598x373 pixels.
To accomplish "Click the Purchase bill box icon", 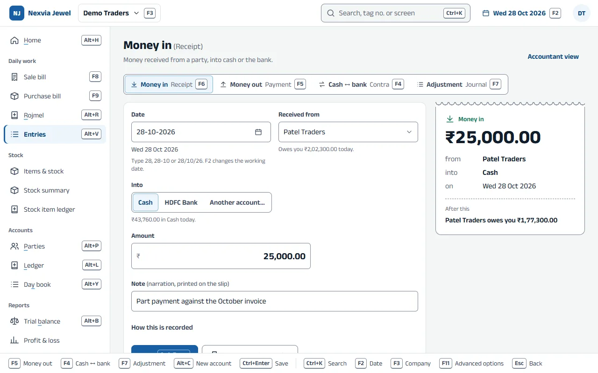I will [14, 96].
